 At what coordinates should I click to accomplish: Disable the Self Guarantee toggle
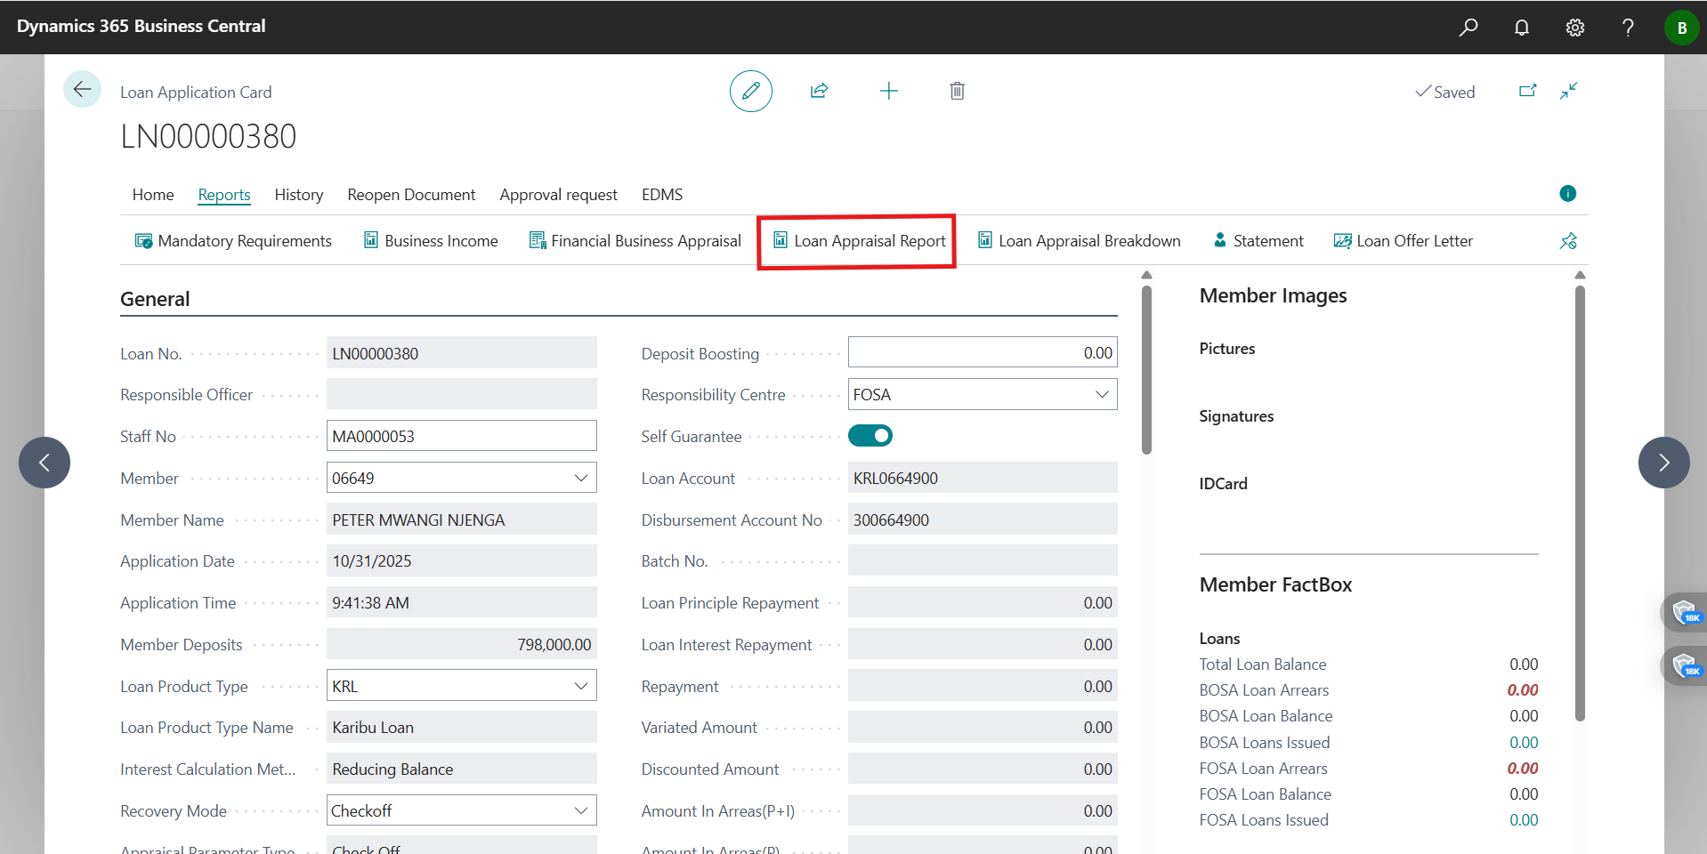(870, 436)
